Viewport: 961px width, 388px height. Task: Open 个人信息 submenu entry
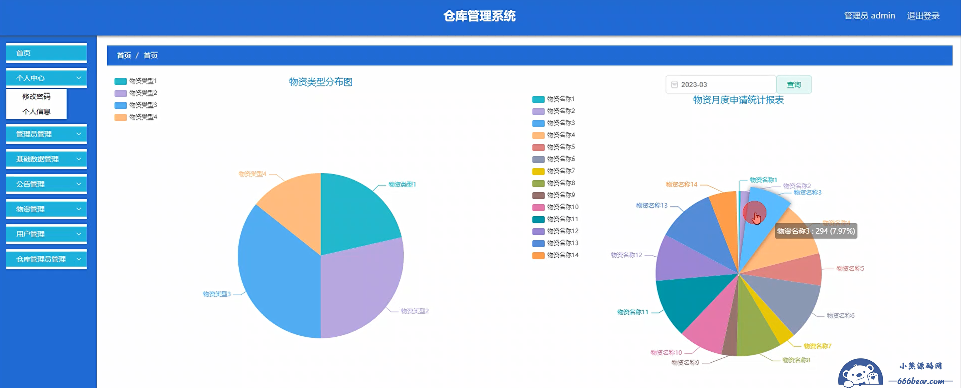pos(36,111)
